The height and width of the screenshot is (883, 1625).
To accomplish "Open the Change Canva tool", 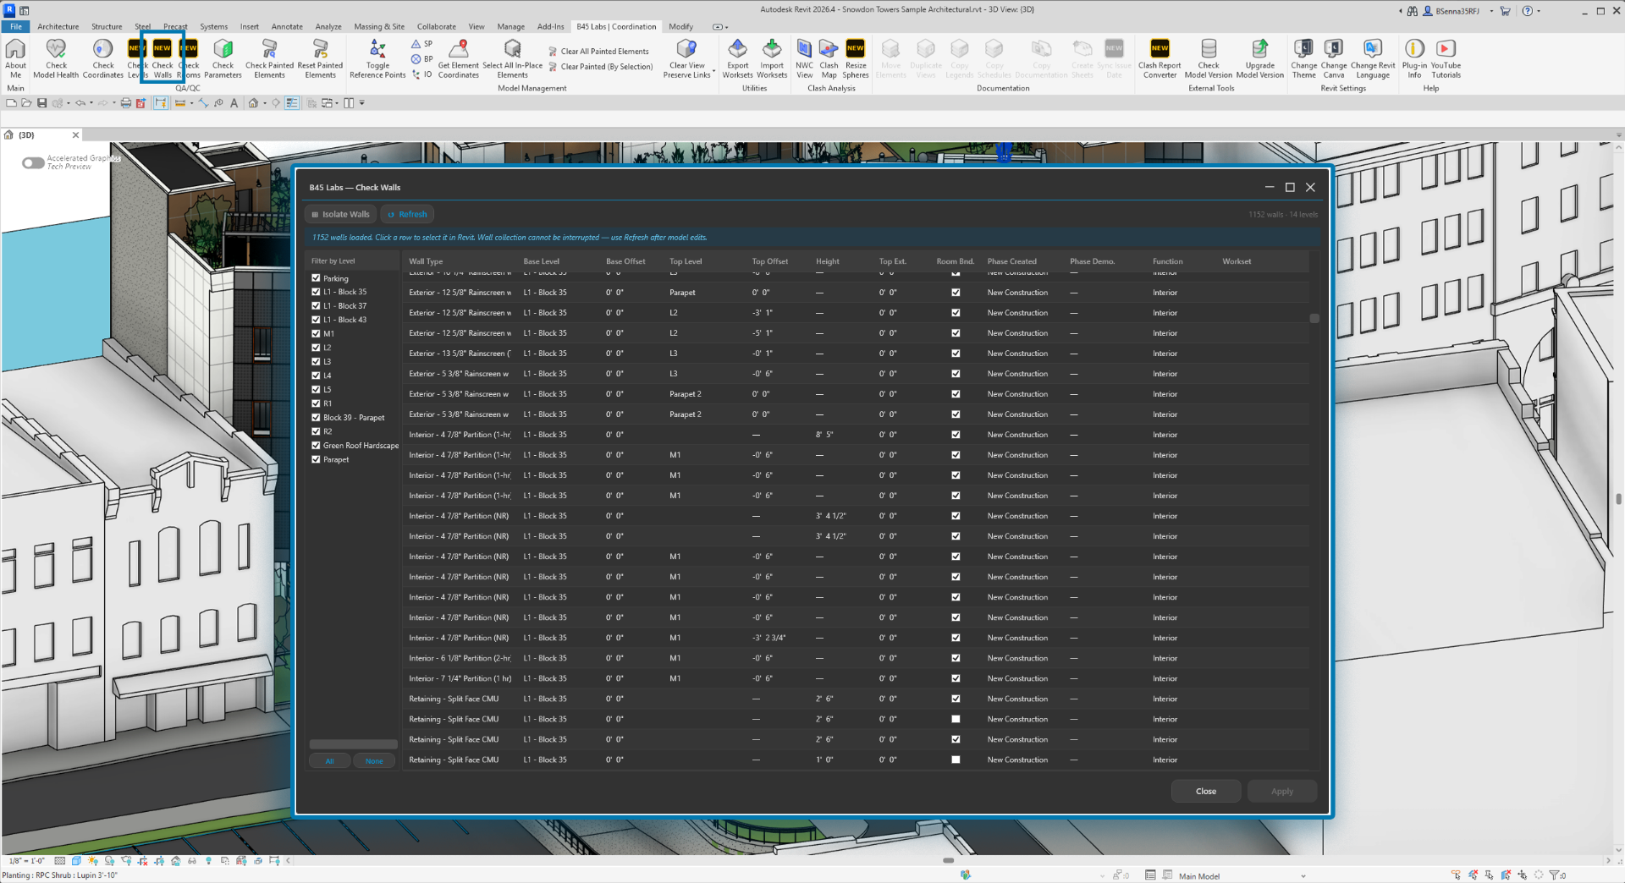I will 1333,58.
